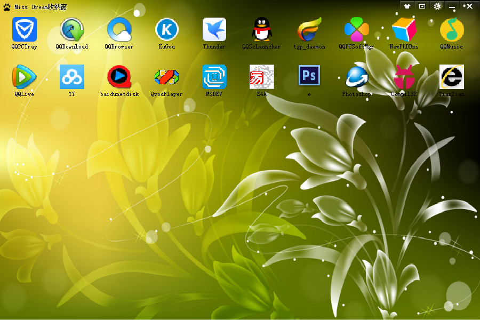The height and width of the screenshot is (320, 480).
Task: Launch the QQPCSoftMgr shortcut
Action: [357, 29]
